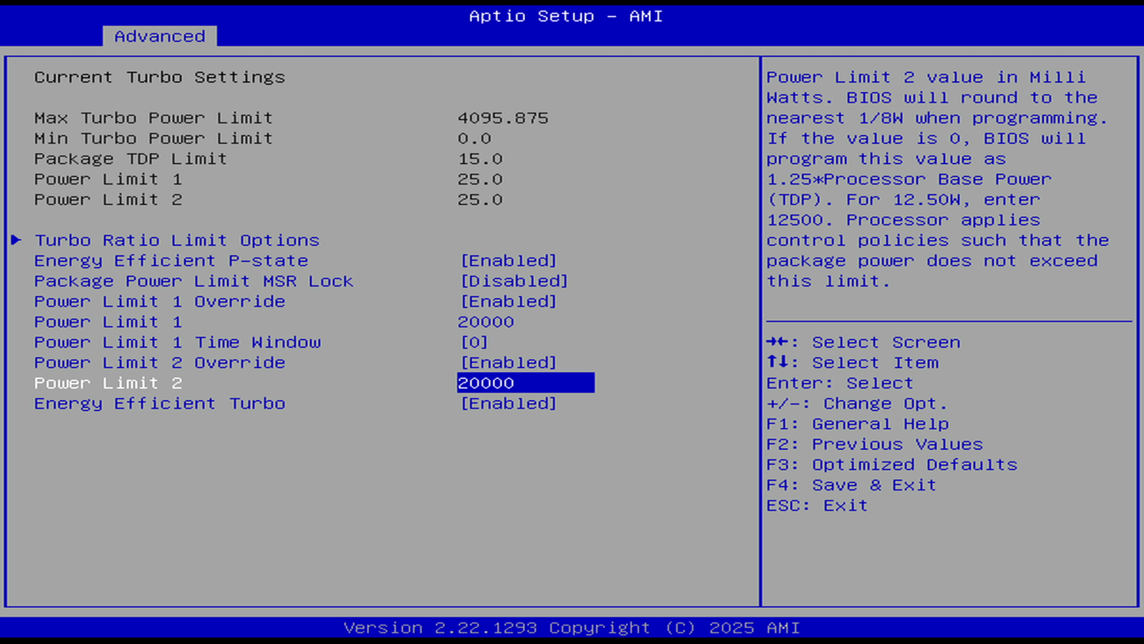Image resolution: width=1144 pixels, height=644 pixels.
Task: Click Max Turbo Power Limit value 4095.875
Action: pyautogui.click(x=503, y=118)
